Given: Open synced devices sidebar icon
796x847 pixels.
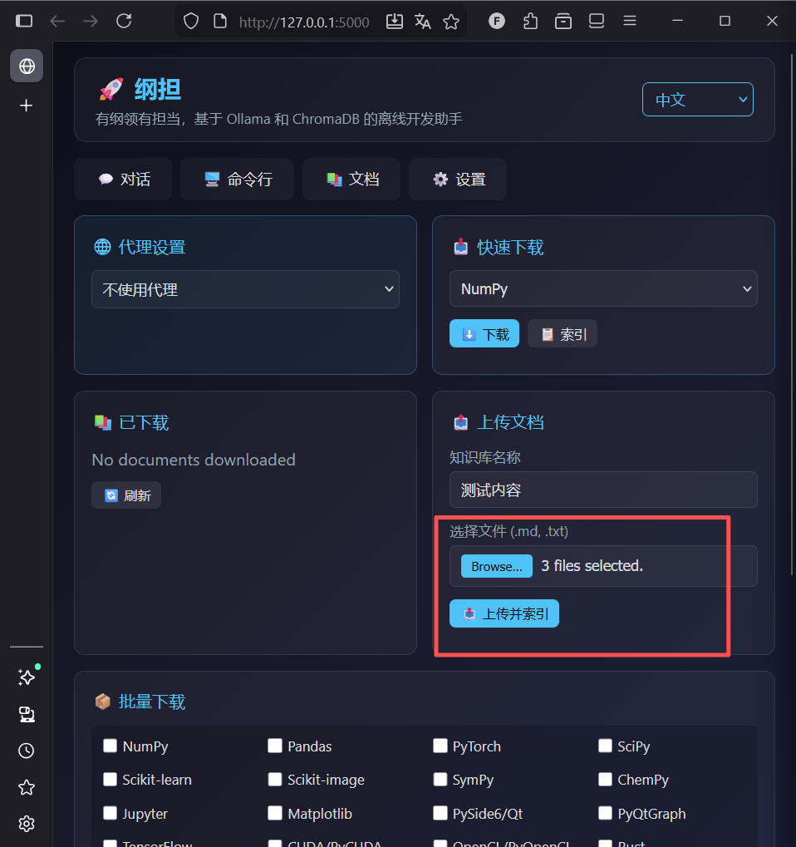Looking at the screenshot, I should (x=27, y=715).
